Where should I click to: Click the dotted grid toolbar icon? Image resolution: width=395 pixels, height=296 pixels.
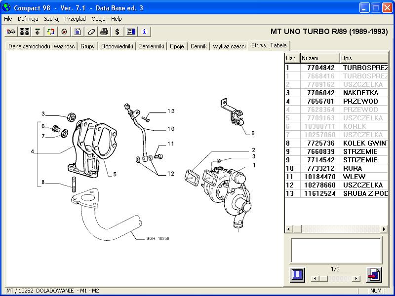click(24, 32)
